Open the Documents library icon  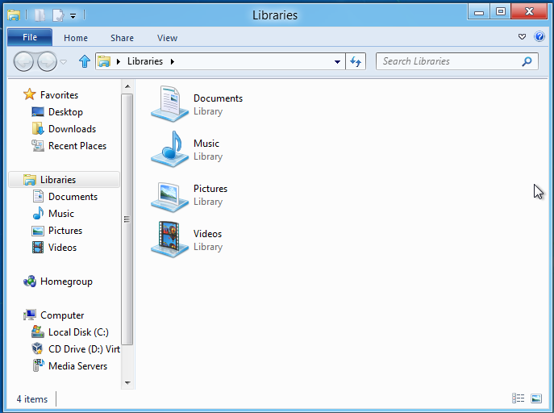pyautogui.click(x=170, y=104)
